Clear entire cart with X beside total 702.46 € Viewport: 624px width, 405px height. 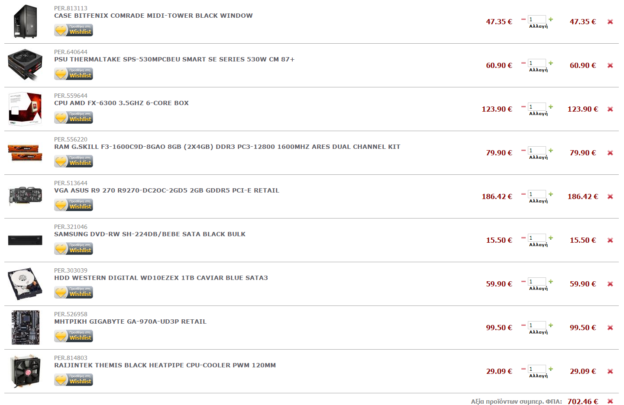click(610, 401)
